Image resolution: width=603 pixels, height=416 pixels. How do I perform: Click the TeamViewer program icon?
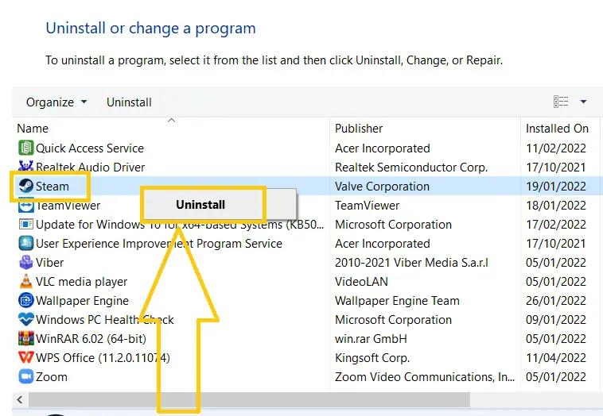tap(25, 206)
